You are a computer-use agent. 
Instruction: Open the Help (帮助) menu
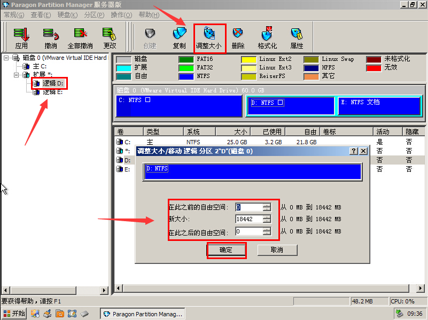click(x=149, y=15)
